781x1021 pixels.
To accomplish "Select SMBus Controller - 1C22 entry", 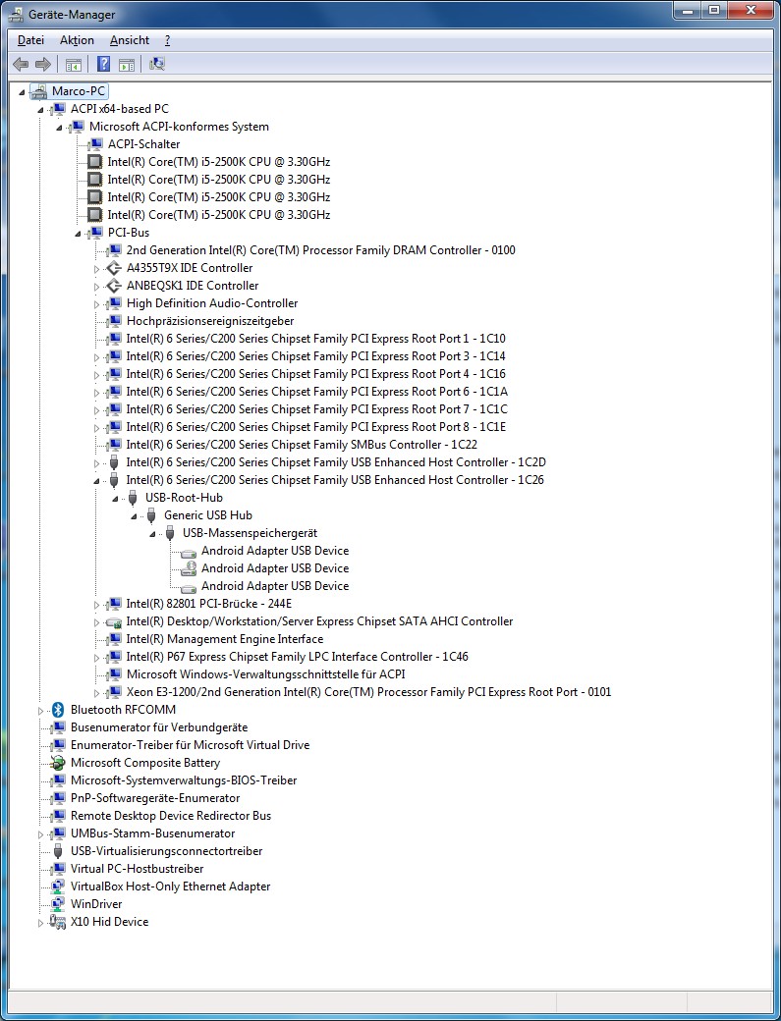I will click(302, 444).
